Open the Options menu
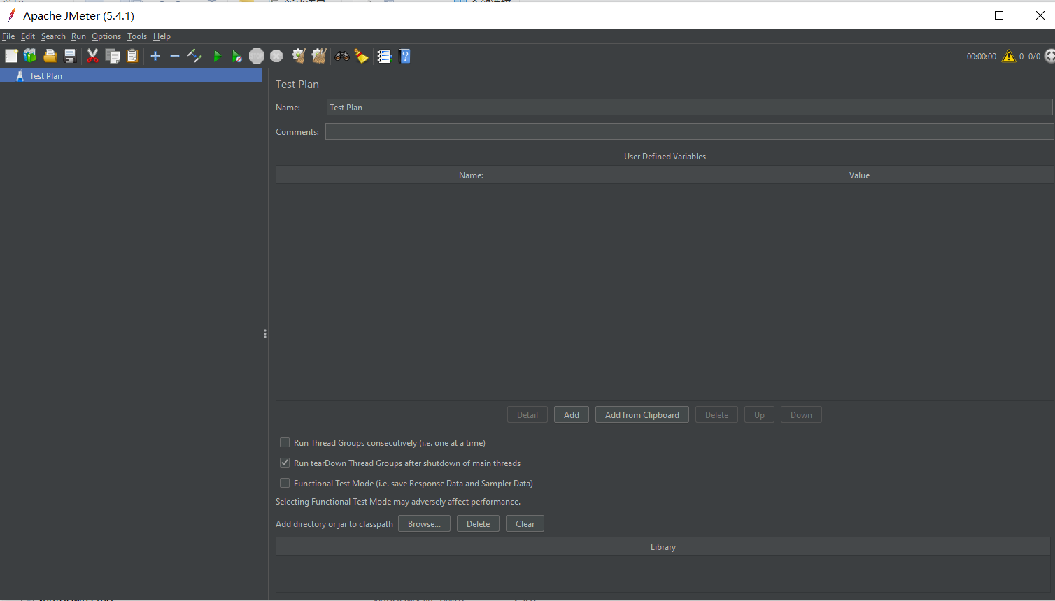1055x601 pixels. click(x=106, y=36)
